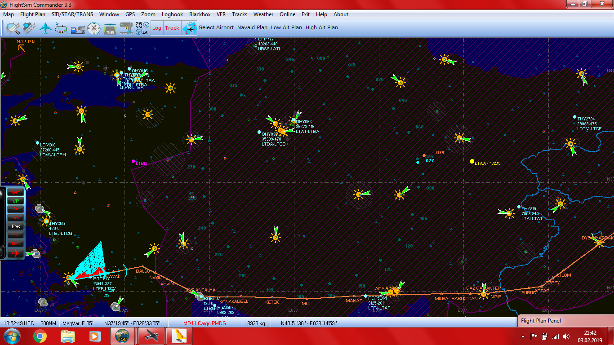
Task: Open the Help menu
Action: pyautogui.click(x=321, y=14)
